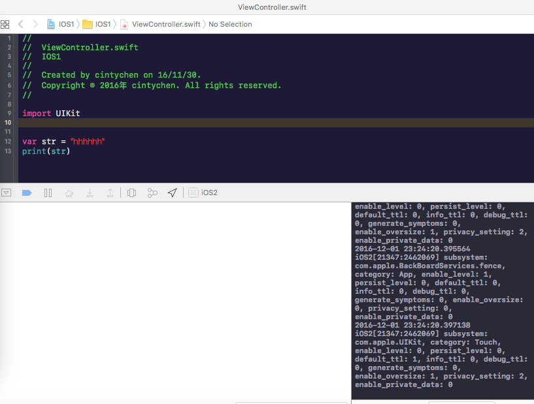Go forward in editor history
The image size is (534, 404).
pos(35,24)
